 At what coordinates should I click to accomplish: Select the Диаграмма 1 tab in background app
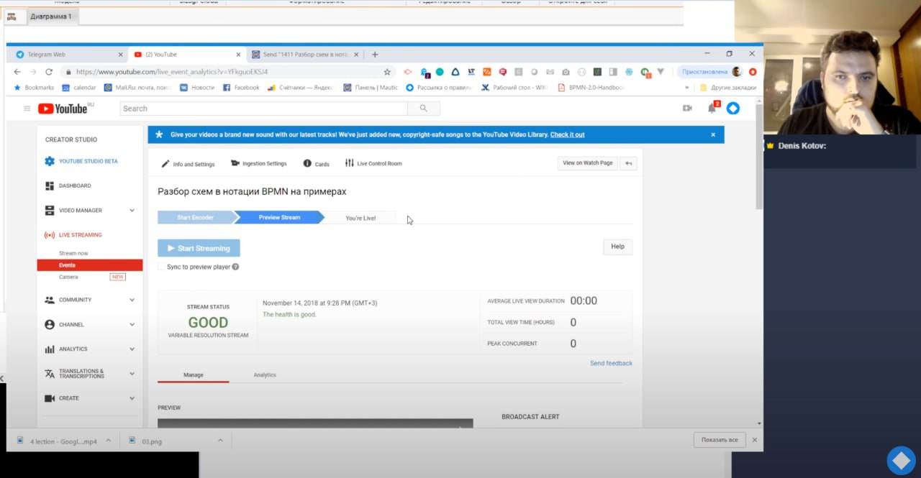tap(51, 17)
